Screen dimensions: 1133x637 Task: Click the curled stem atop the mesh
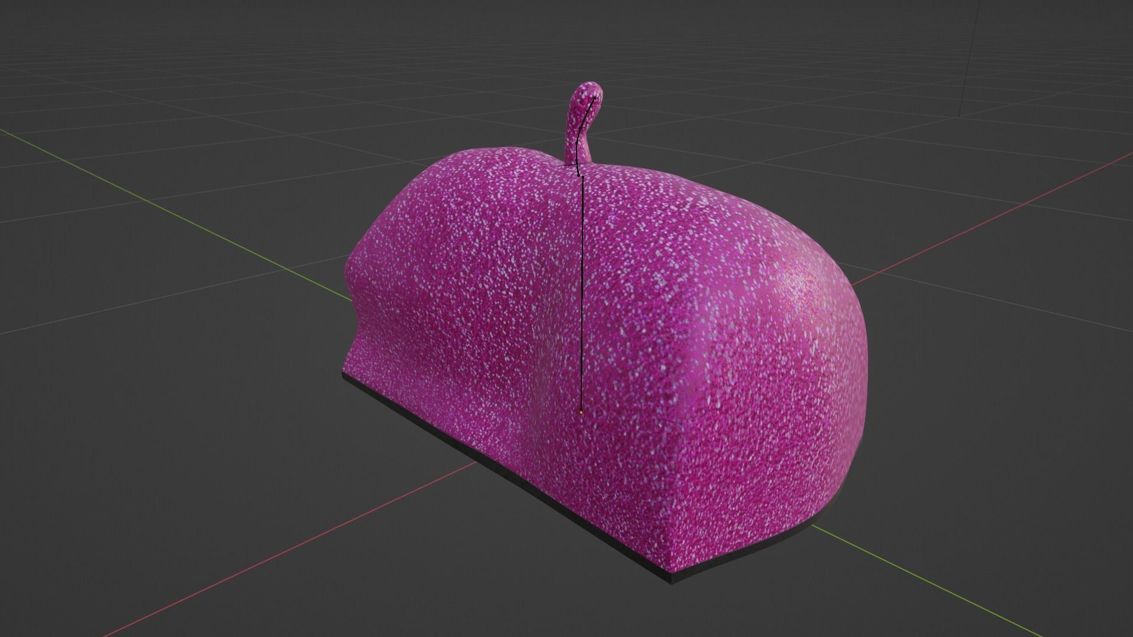click(582, 124)
